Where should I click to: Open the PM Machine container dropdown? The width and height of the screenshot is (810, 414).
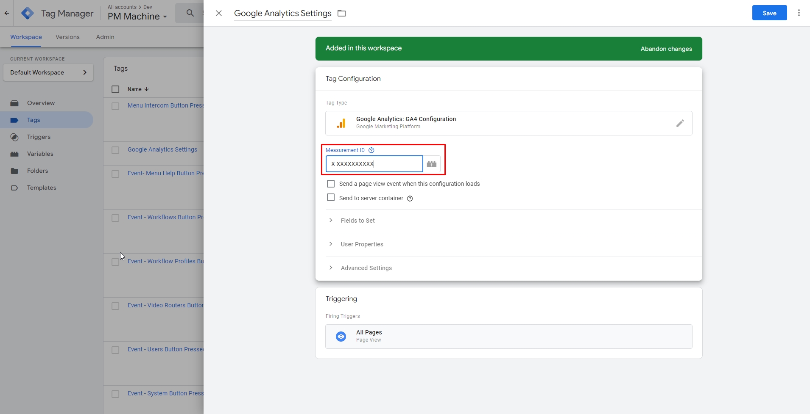pyautogui.click(x=137, y=17)
